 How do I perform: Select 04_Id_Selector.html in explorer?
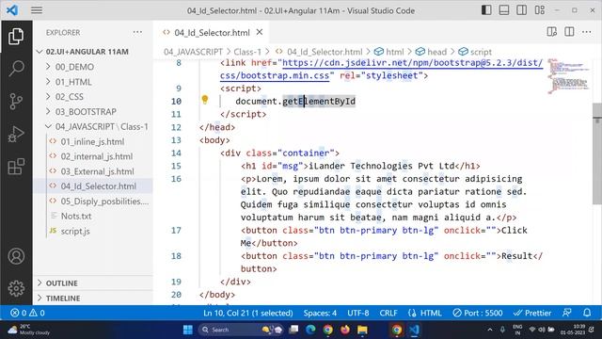[x=92, y=186]
